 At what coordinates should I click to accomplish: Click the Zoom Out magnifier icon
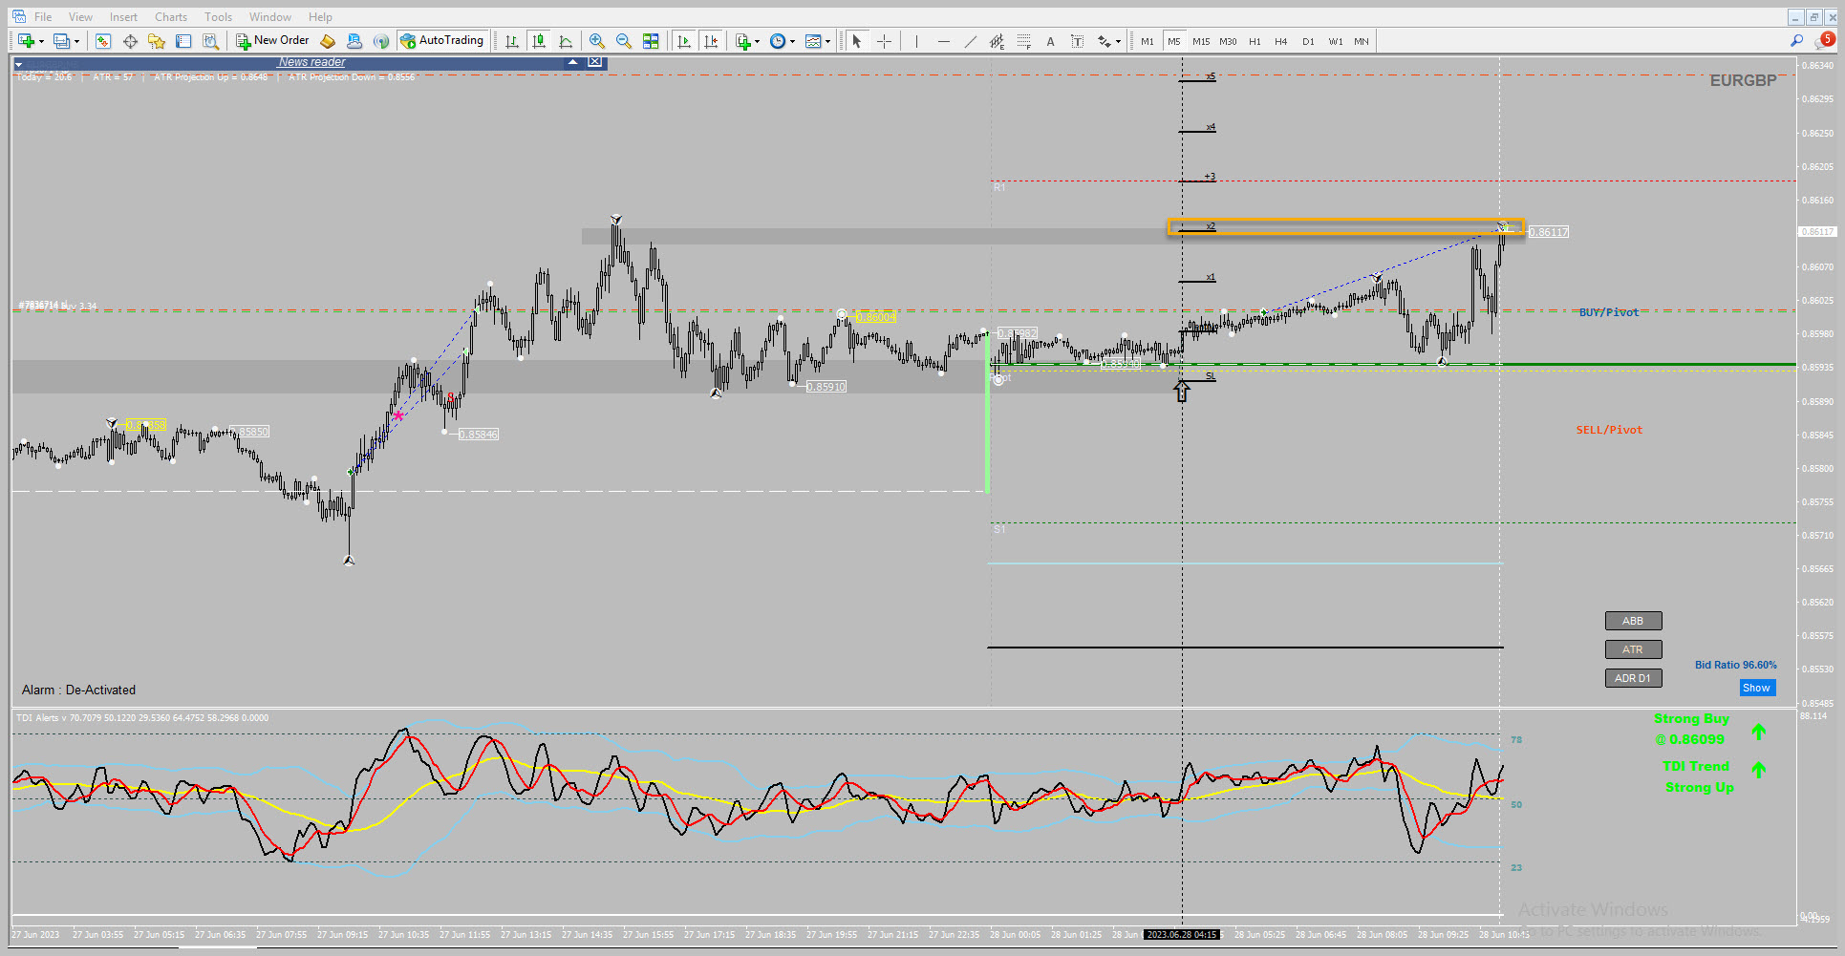tap(624, 41)
